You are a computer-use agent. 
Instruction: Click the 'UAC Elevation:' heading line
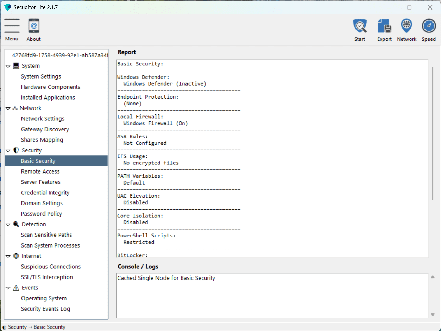click(139, 196)
